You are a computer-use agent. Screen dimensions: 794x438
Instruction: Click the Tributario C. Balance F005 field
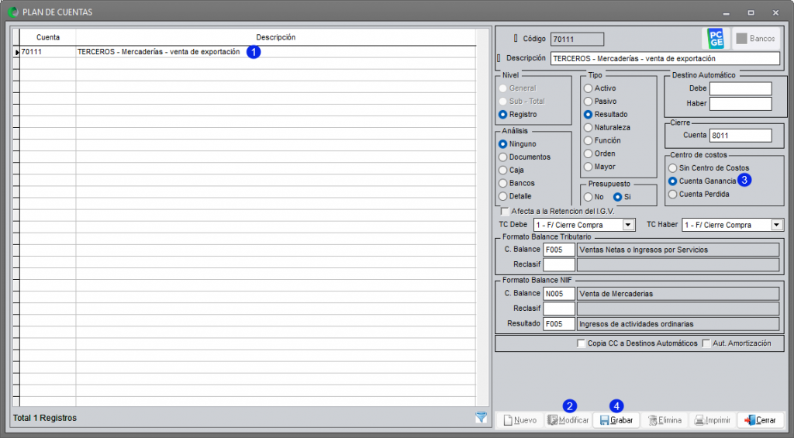pyautogui.click(x=559, y=250)
